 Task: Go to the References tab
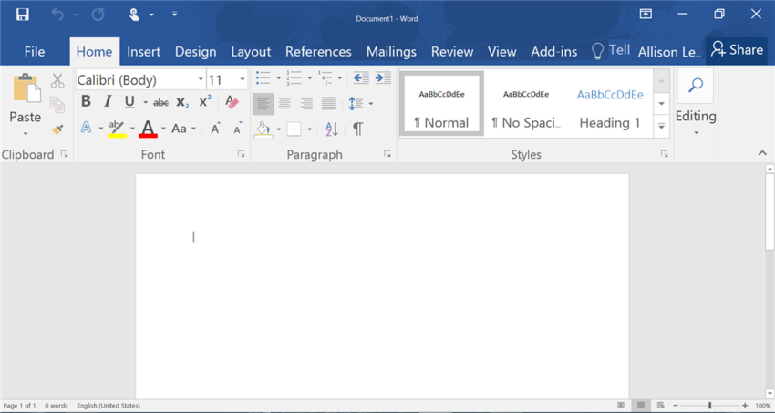[318, 51]
